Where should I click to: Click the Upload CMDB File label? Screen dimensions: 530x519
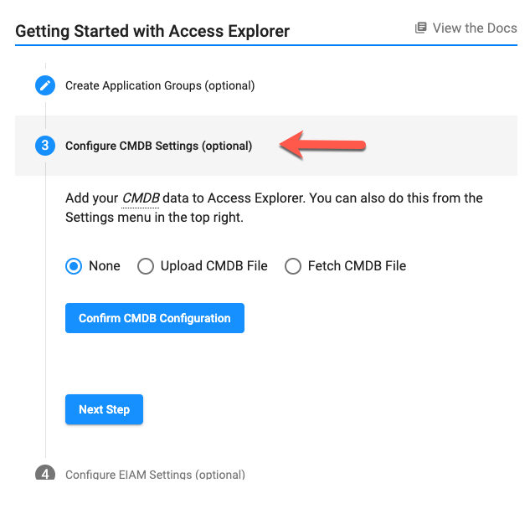[214, 266]
